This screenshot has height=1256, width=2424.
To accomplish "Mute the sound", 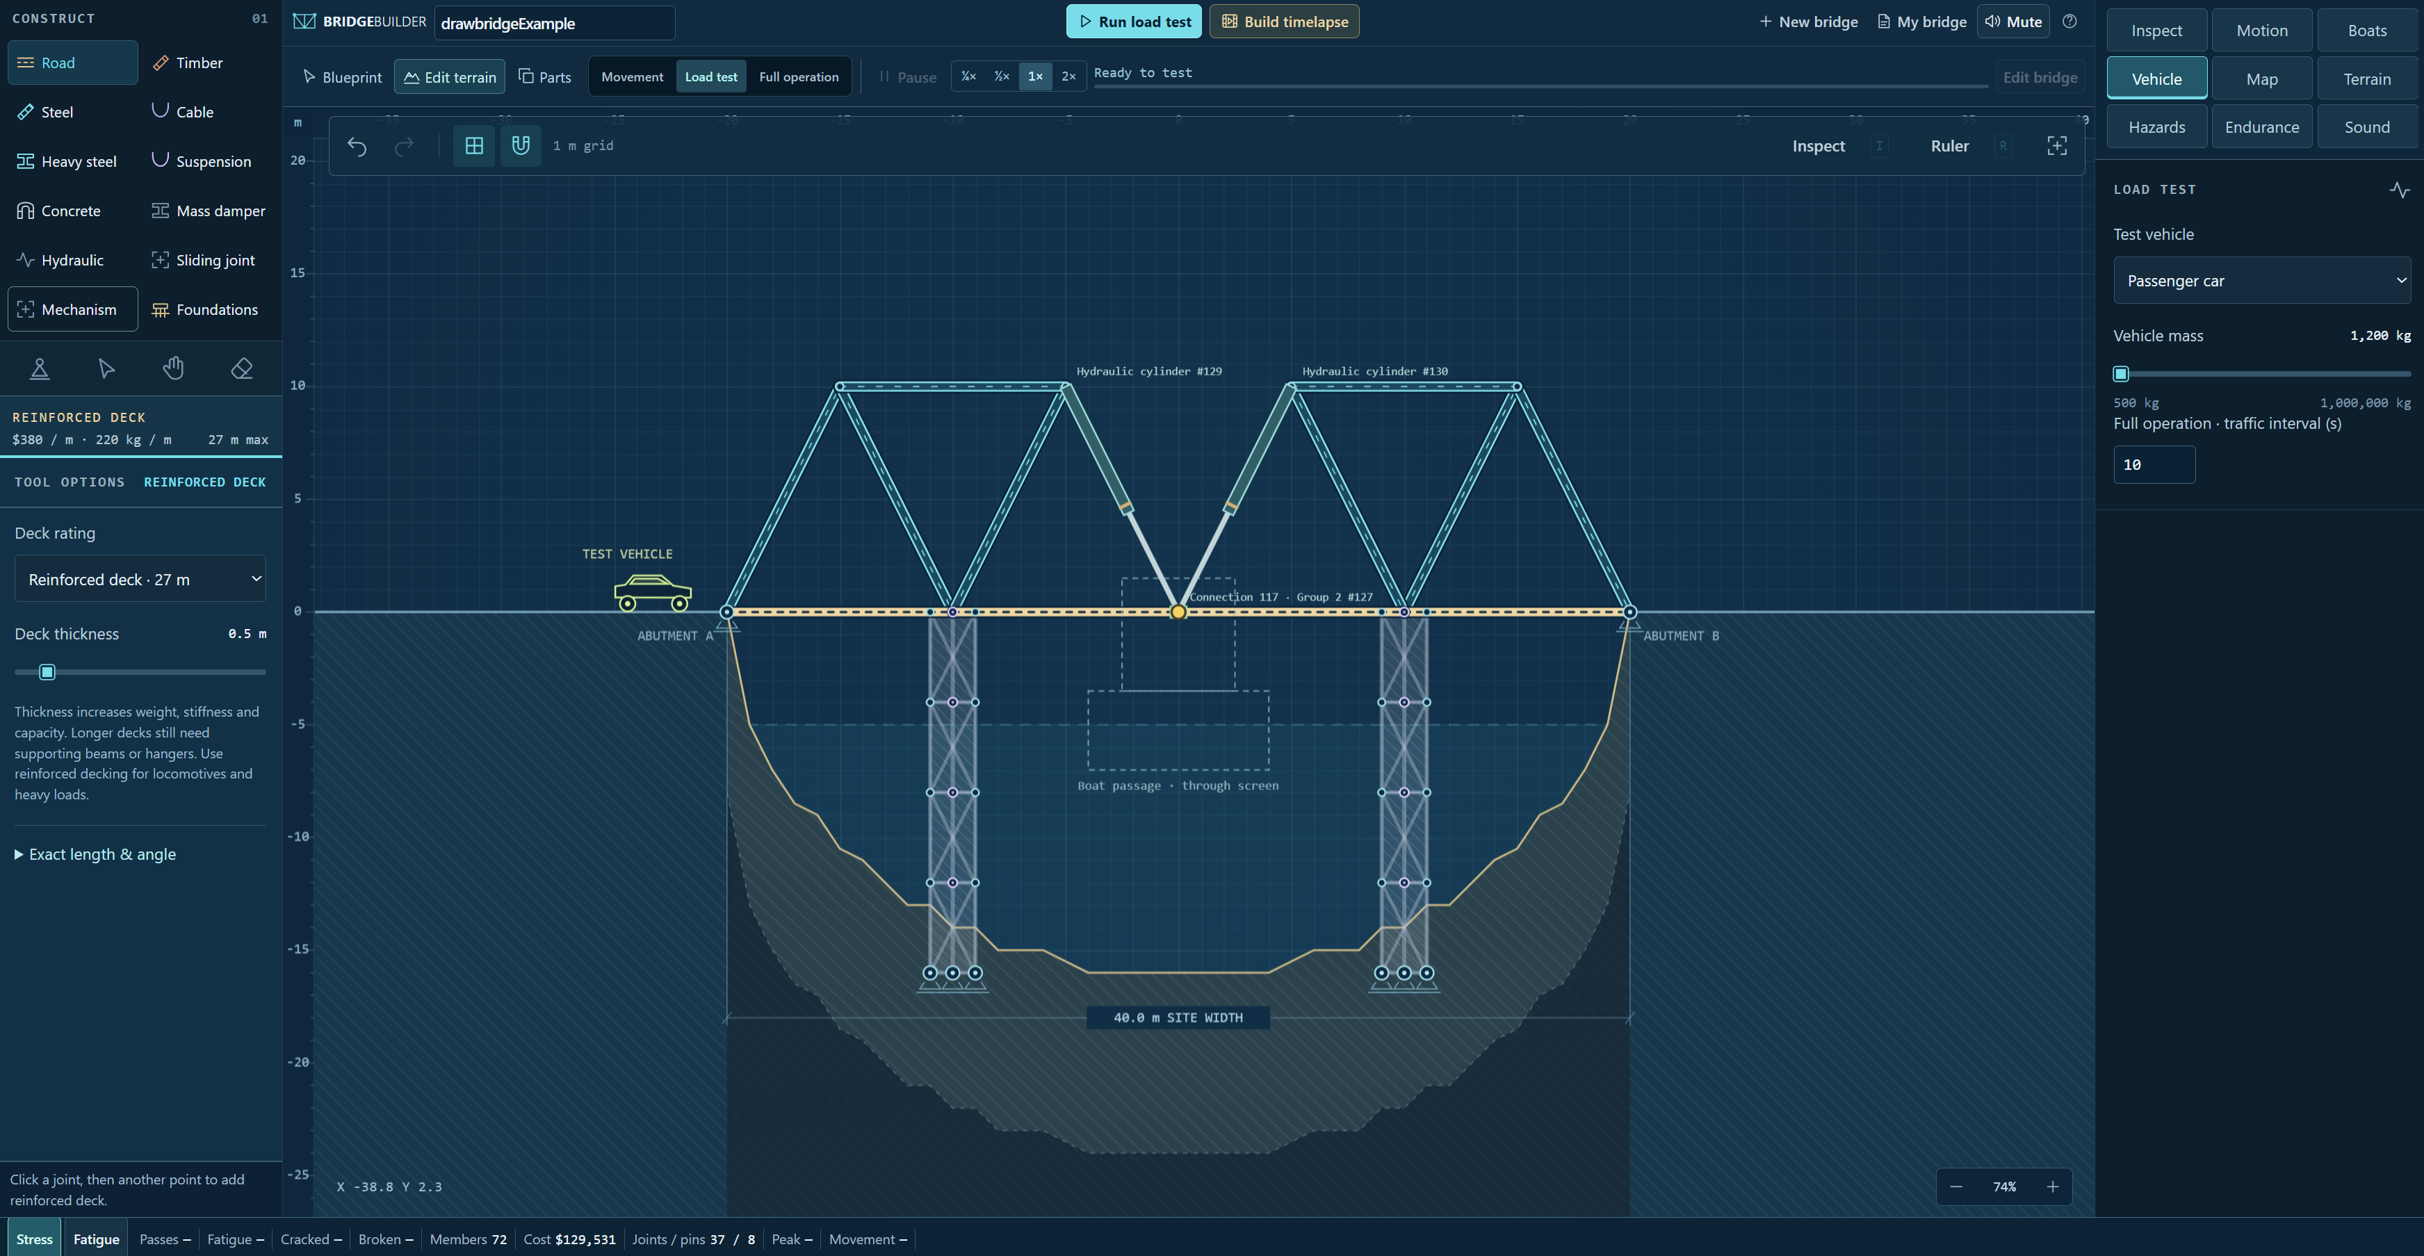I will [x=2014, y=22].
